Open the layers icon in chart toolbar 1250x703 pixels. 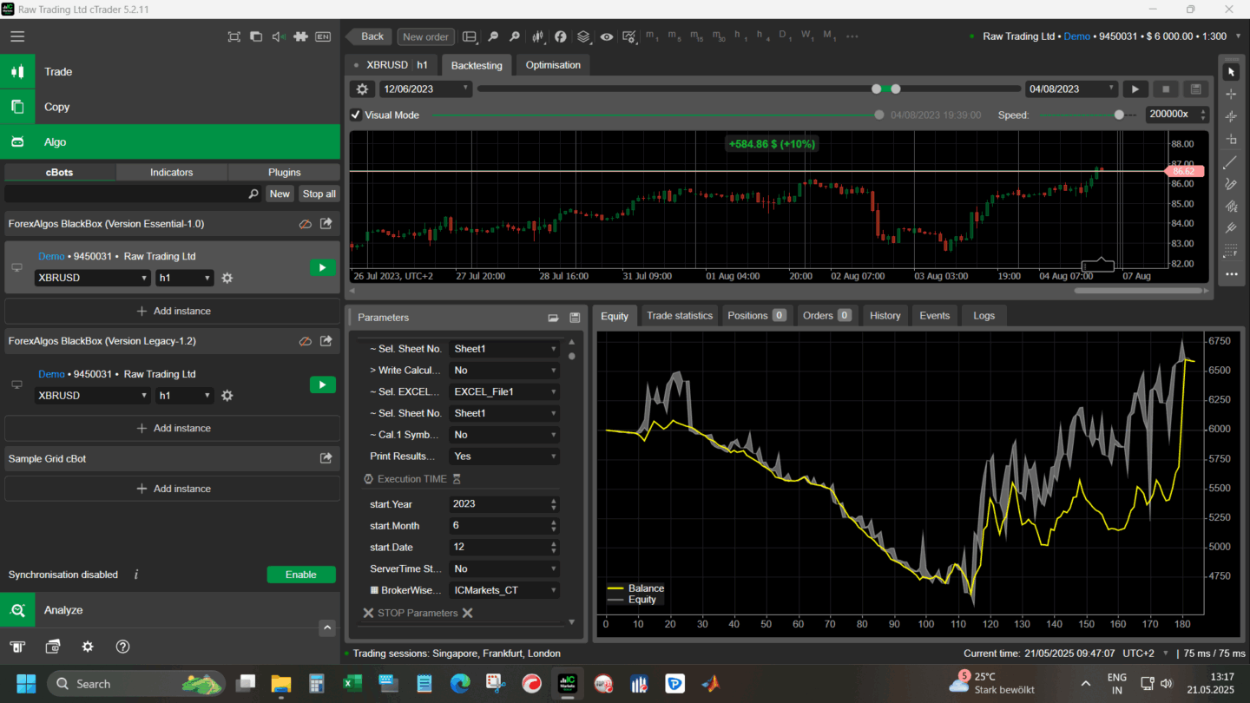(x=583, y=36)
